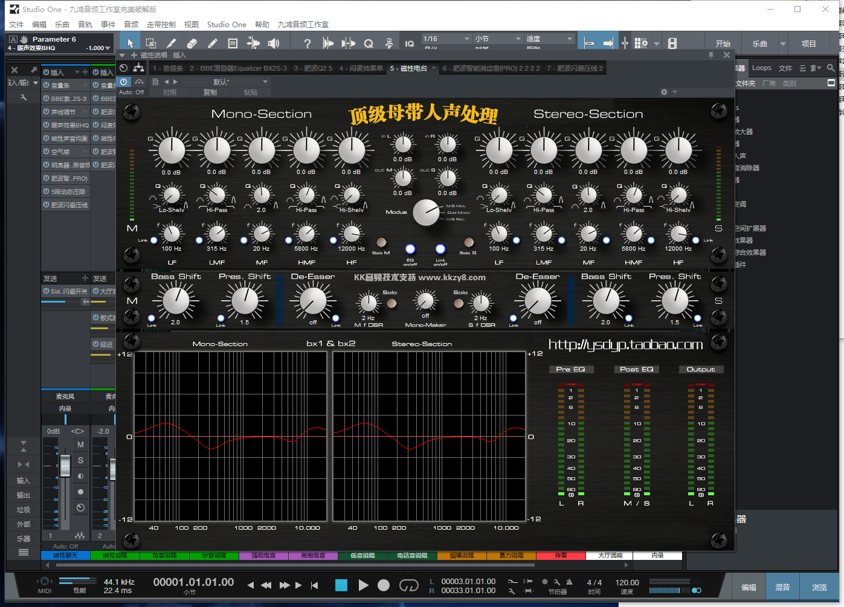The image size is (844, 607).
Task: Select the Arrow tool in the toolbar
Action: pyautogui.click(x=130, y=43)
